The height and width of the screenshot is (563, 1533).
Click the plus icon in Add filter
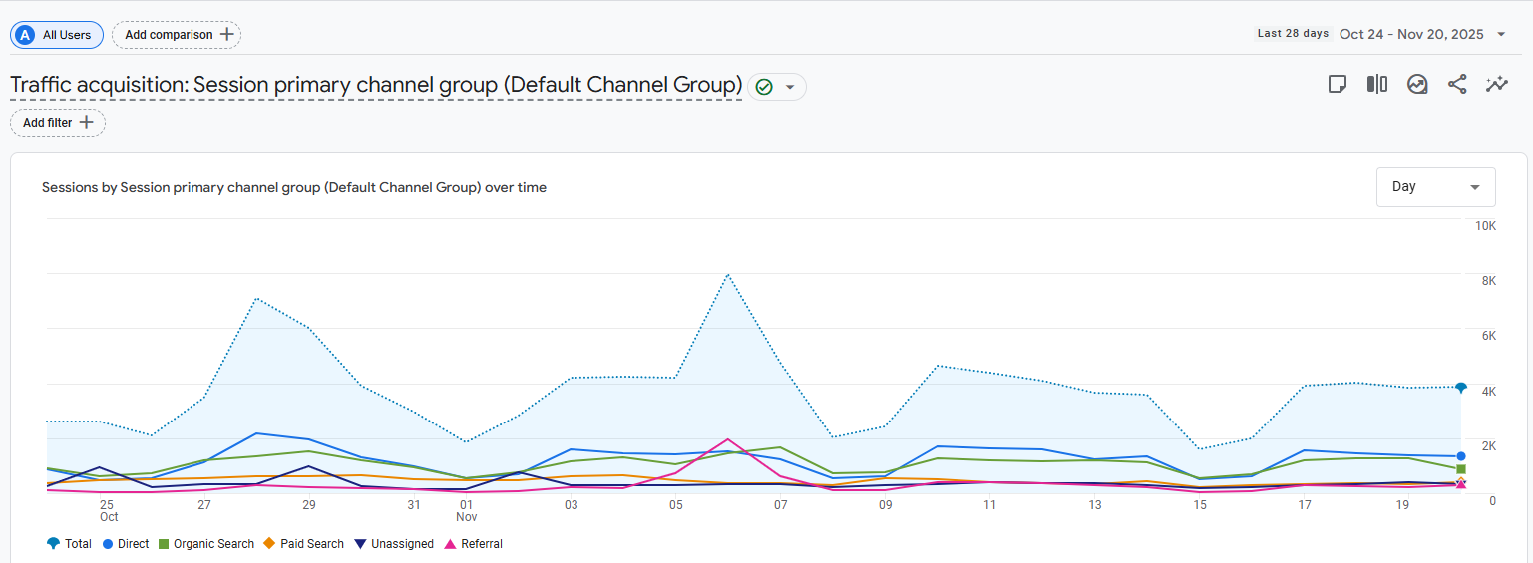pos(87,123)
